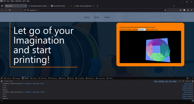
Task: Click the 3D maze model preview canvas
Action: 150,47
